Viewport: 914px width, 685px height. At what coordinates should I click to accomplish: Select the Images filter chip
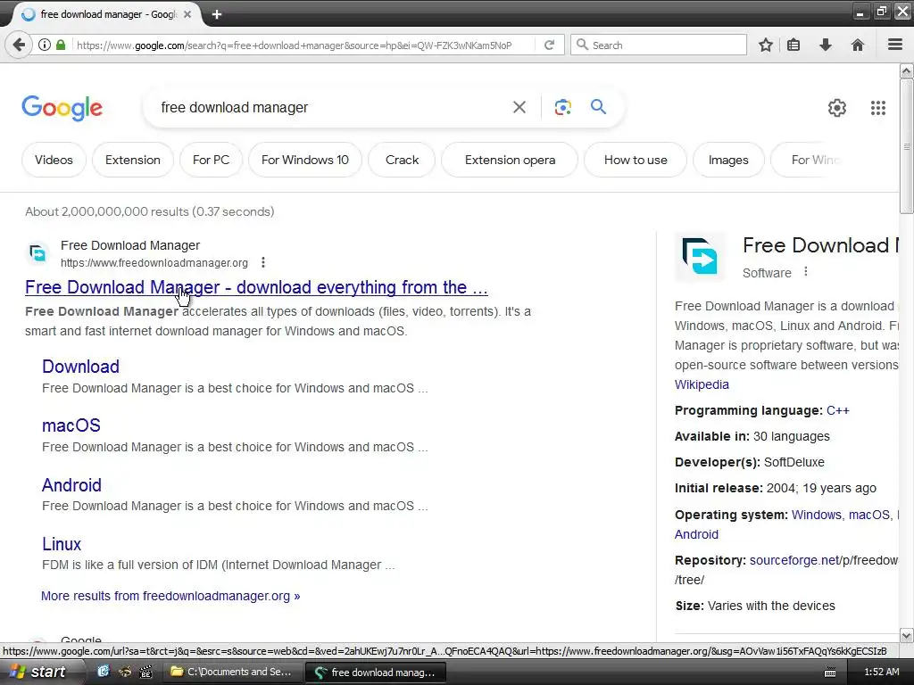pos(728,160)
